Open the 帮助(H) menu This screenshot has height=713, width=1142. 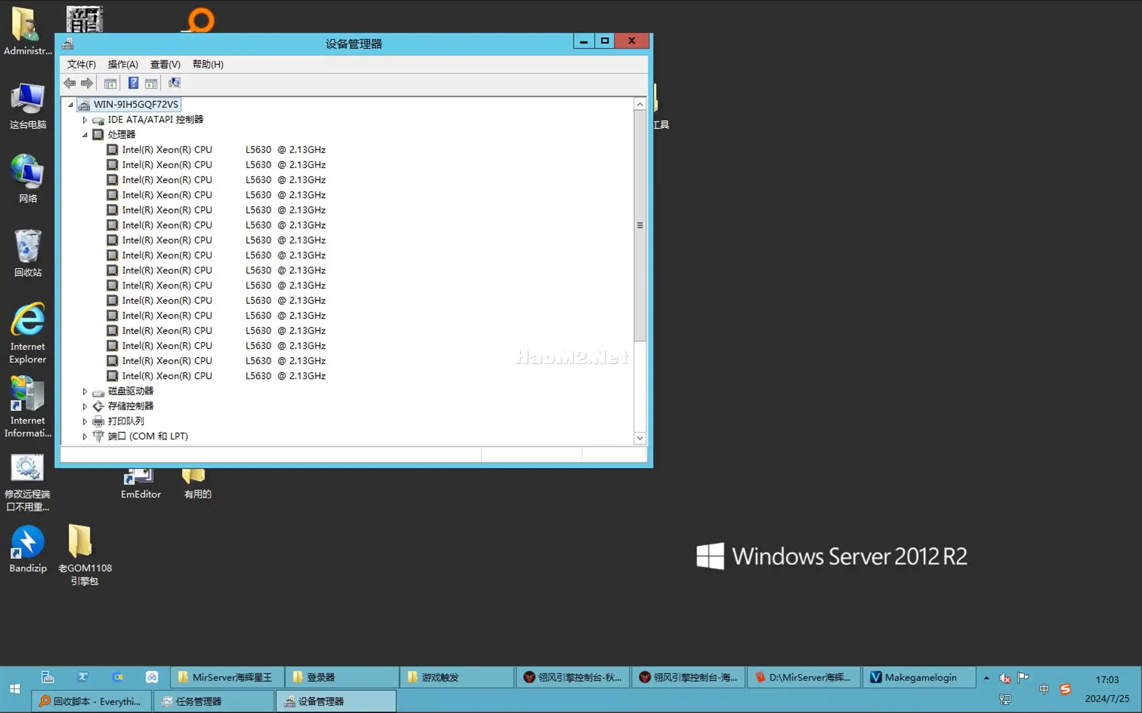(208, 64)
